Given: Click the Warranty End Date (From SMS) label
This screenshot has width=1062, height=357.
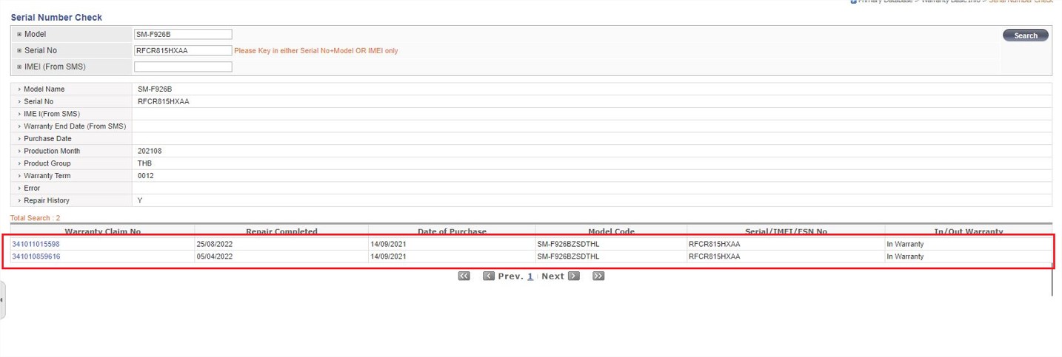Looking at the screenshot, I should click(75, 126).
